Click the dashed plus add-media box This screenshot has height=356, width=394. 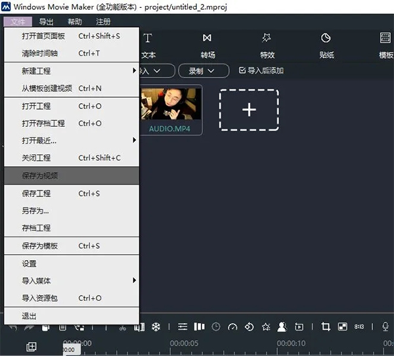pyautogui.click(x=249, y=110)
